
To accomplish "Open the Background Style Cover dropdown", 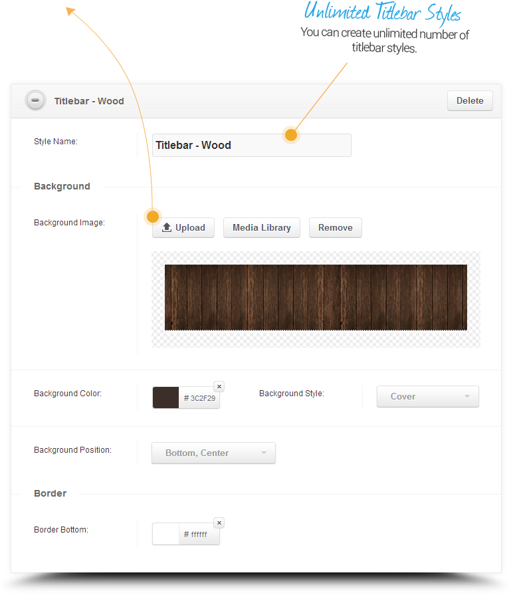I will pyautogui.click(x=427, y=396).
